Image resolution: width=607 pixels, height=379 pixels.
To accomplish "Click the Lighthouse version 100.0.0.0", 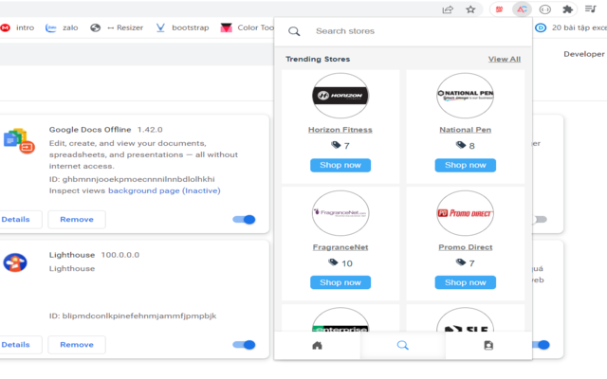I will coord(120,255).
